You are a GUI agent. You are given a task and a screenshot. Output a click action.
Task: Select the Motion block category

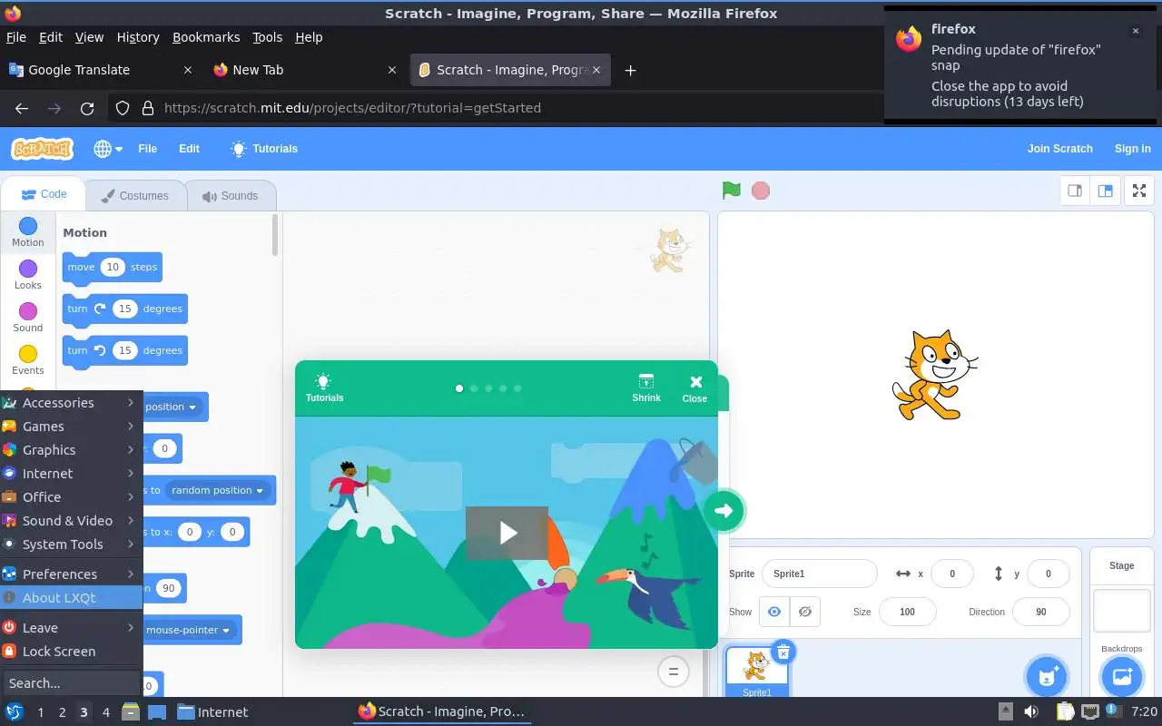(27, 232)
